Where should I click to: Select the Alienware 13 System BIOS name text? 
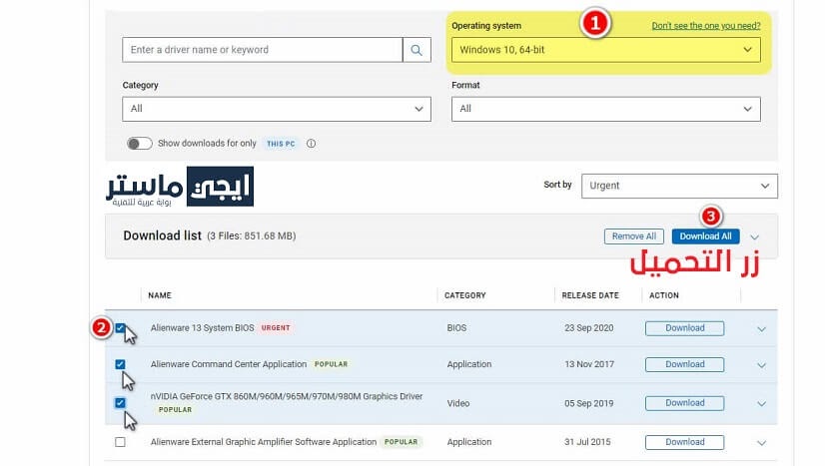tap(202, 328)
